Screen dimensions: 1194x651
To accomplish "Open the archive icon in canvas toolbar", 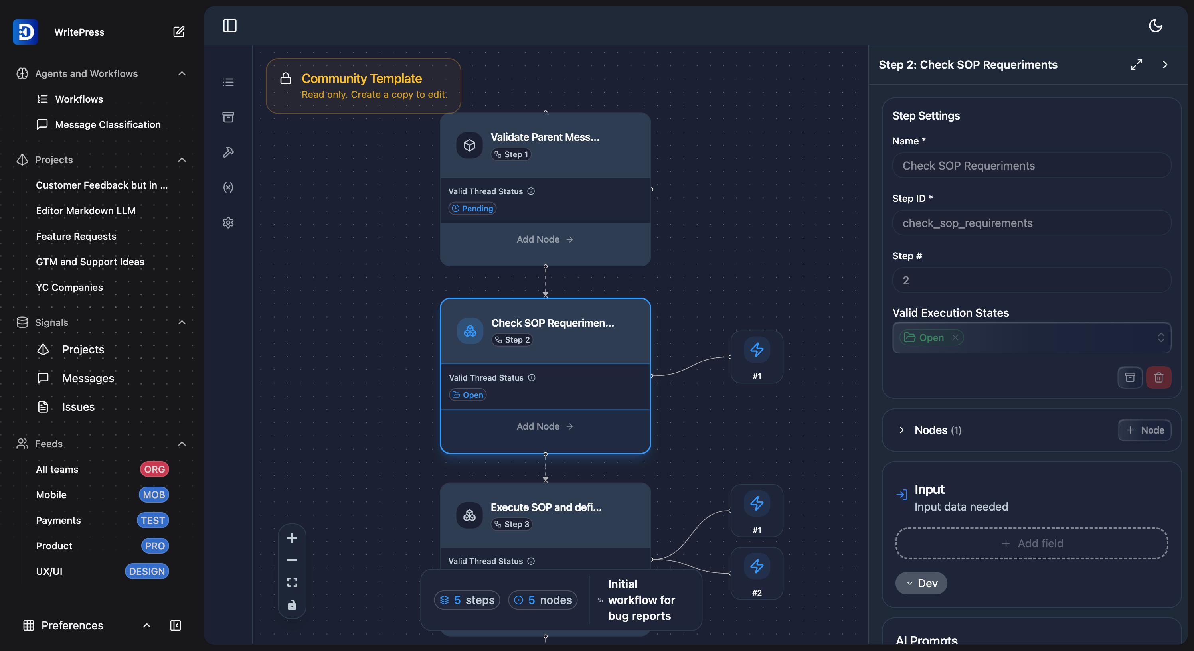I will pyautogui.click(x=228, y=117).
